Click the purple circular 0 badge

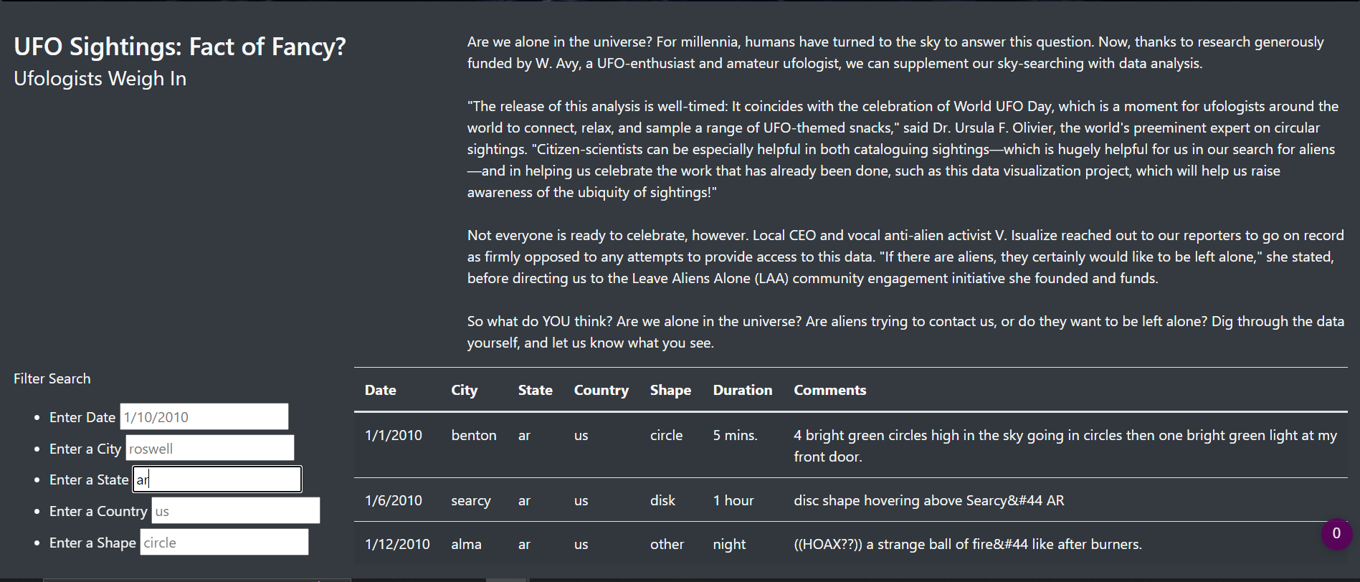coord(1336,534)
